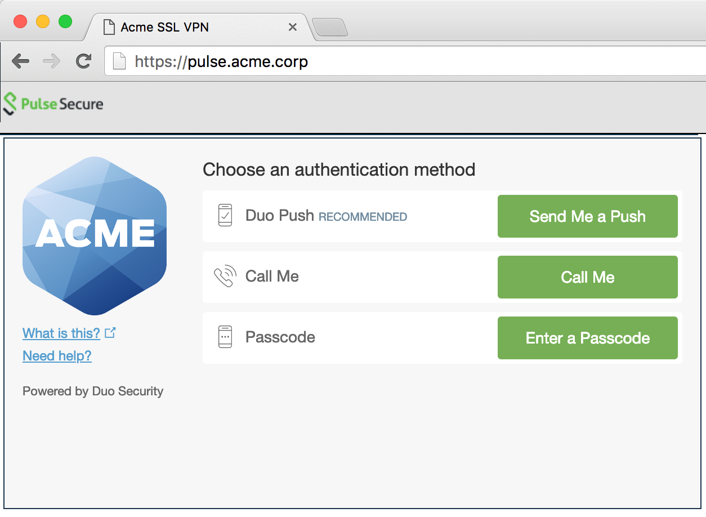Click the external link icon beside What is this
The width and height of the screenshot is (706, 517).
[110, 333]
